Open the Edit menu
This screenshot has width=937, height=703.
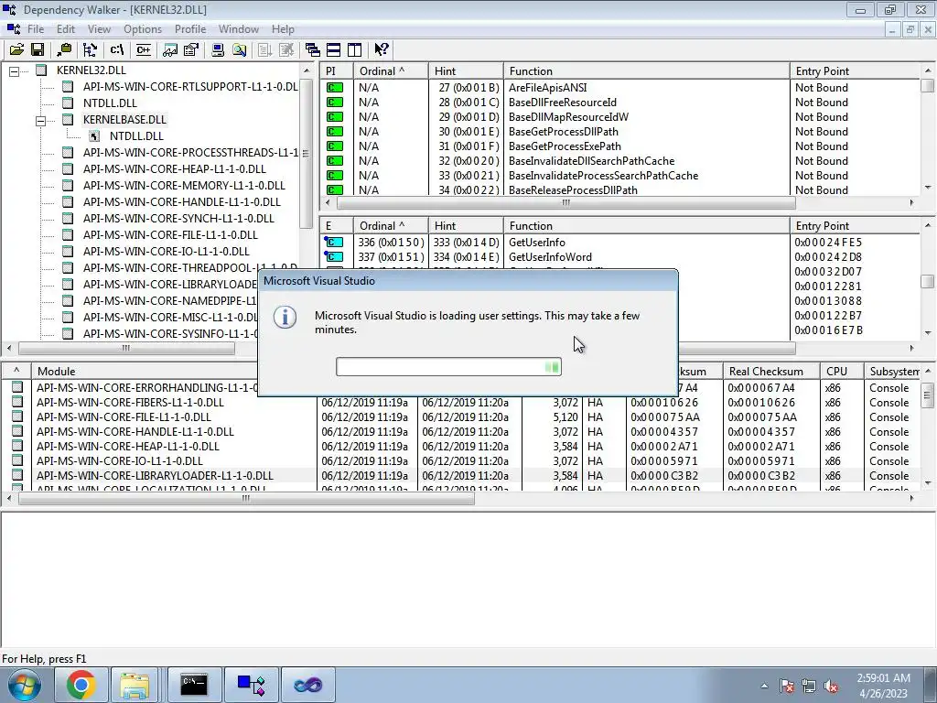(66, 29)
